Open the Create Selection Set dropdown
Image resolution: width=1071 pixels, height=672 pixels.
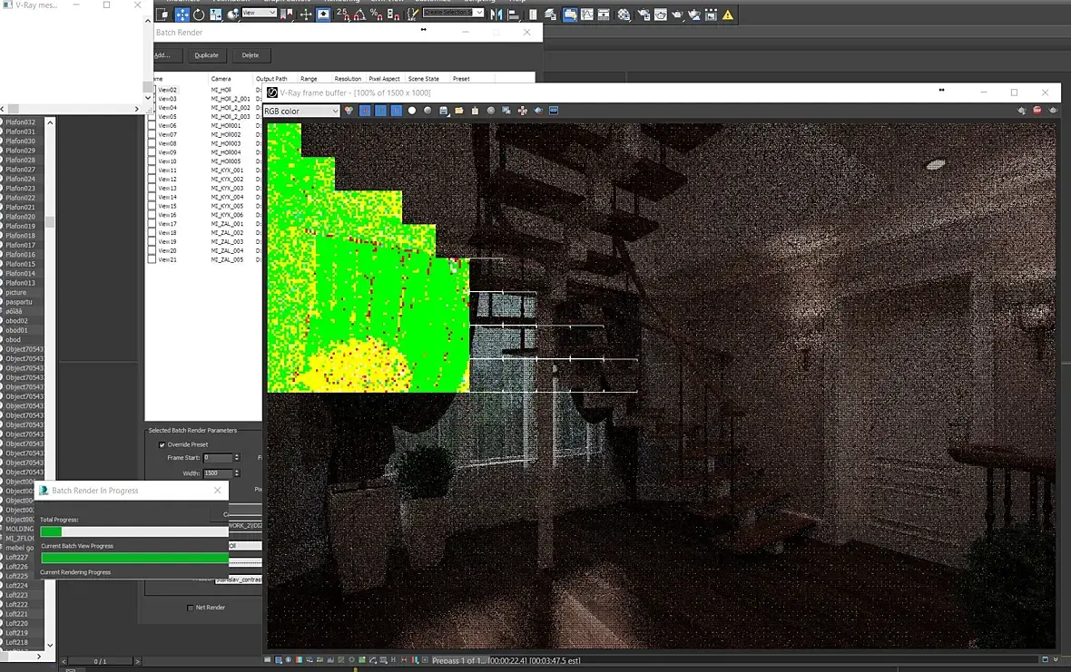pyautogui.click(x=453, y=13)
